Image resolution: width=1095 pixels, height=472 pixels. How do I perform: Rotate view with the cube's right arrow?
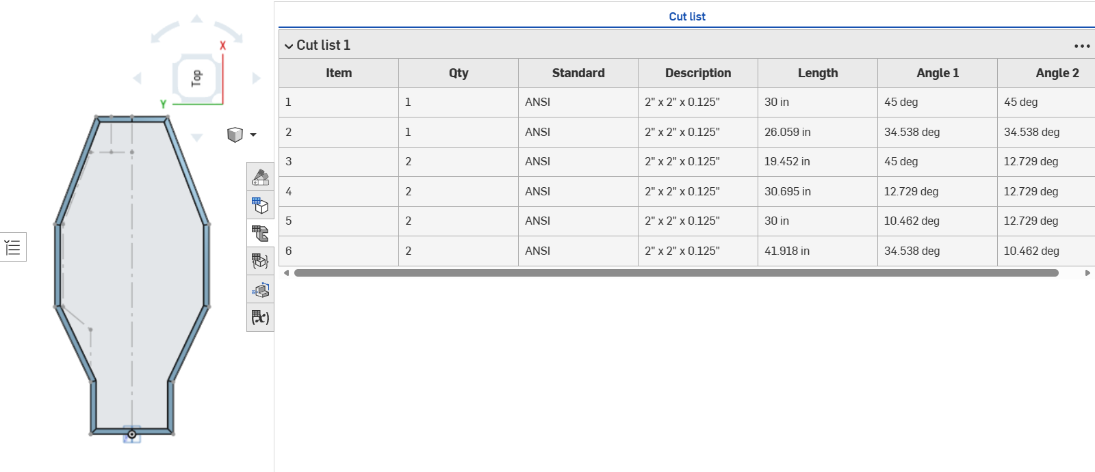[257, 79]
